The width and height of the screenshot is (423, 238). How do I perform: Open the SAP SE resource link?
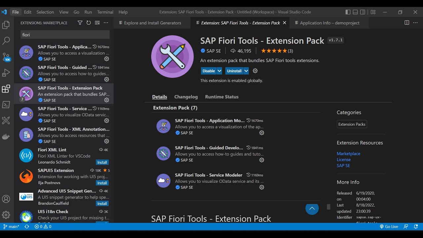[343, 166]
